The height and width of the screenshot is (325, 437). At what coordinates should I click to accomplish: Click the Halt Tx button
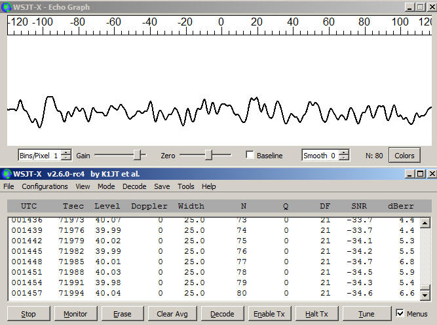coord(316,314)
